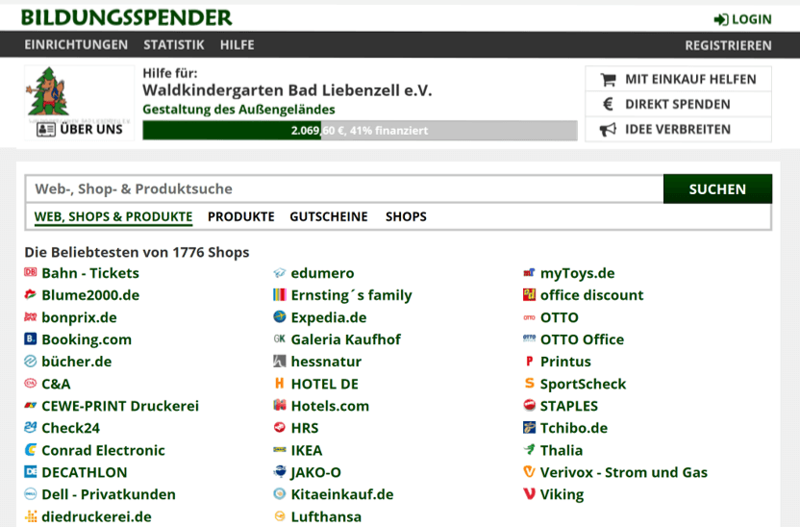Click the Bildungsspender logo
The height and width of the screenshot is (527, 800).
tap(127, 18)
